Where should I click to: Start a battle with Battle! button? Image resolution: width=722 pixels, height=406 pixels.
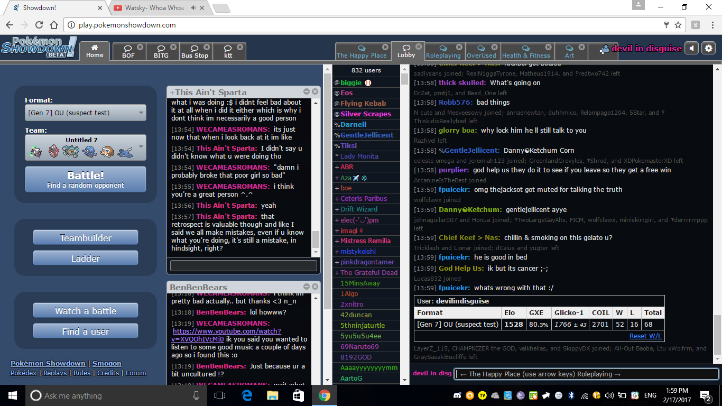point(86,179)
